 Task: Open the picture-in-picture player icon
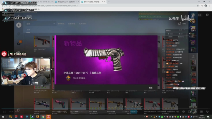[x=189, y=112]
